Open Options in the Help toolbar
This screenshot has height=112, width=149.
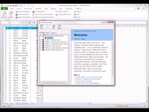click(60, 27)
